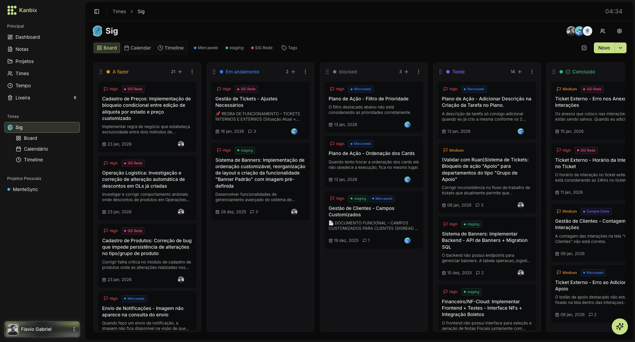Add a card to A fazer column

tap(180, 72)
